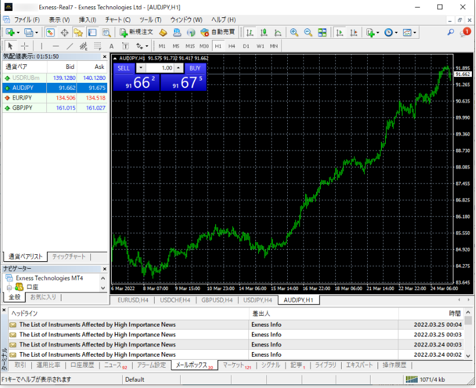Switch to M15 timeframe

point(190,46)
